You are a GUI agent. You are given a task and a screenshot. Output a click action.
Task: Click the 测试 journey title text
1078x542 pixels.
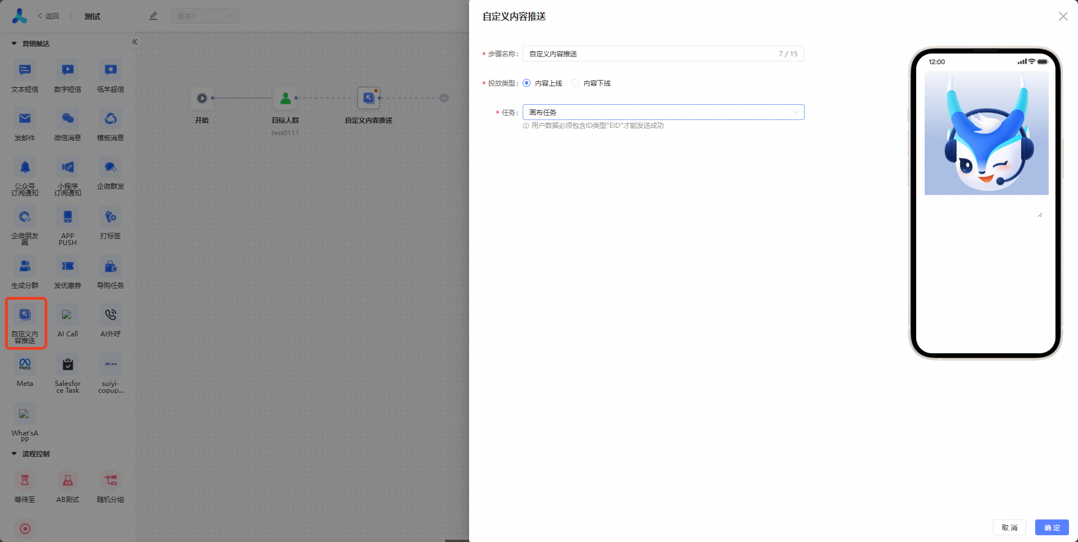92,16
